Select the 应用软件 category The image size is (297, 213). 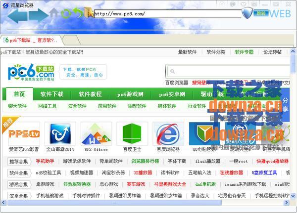(x=107, y=106)
